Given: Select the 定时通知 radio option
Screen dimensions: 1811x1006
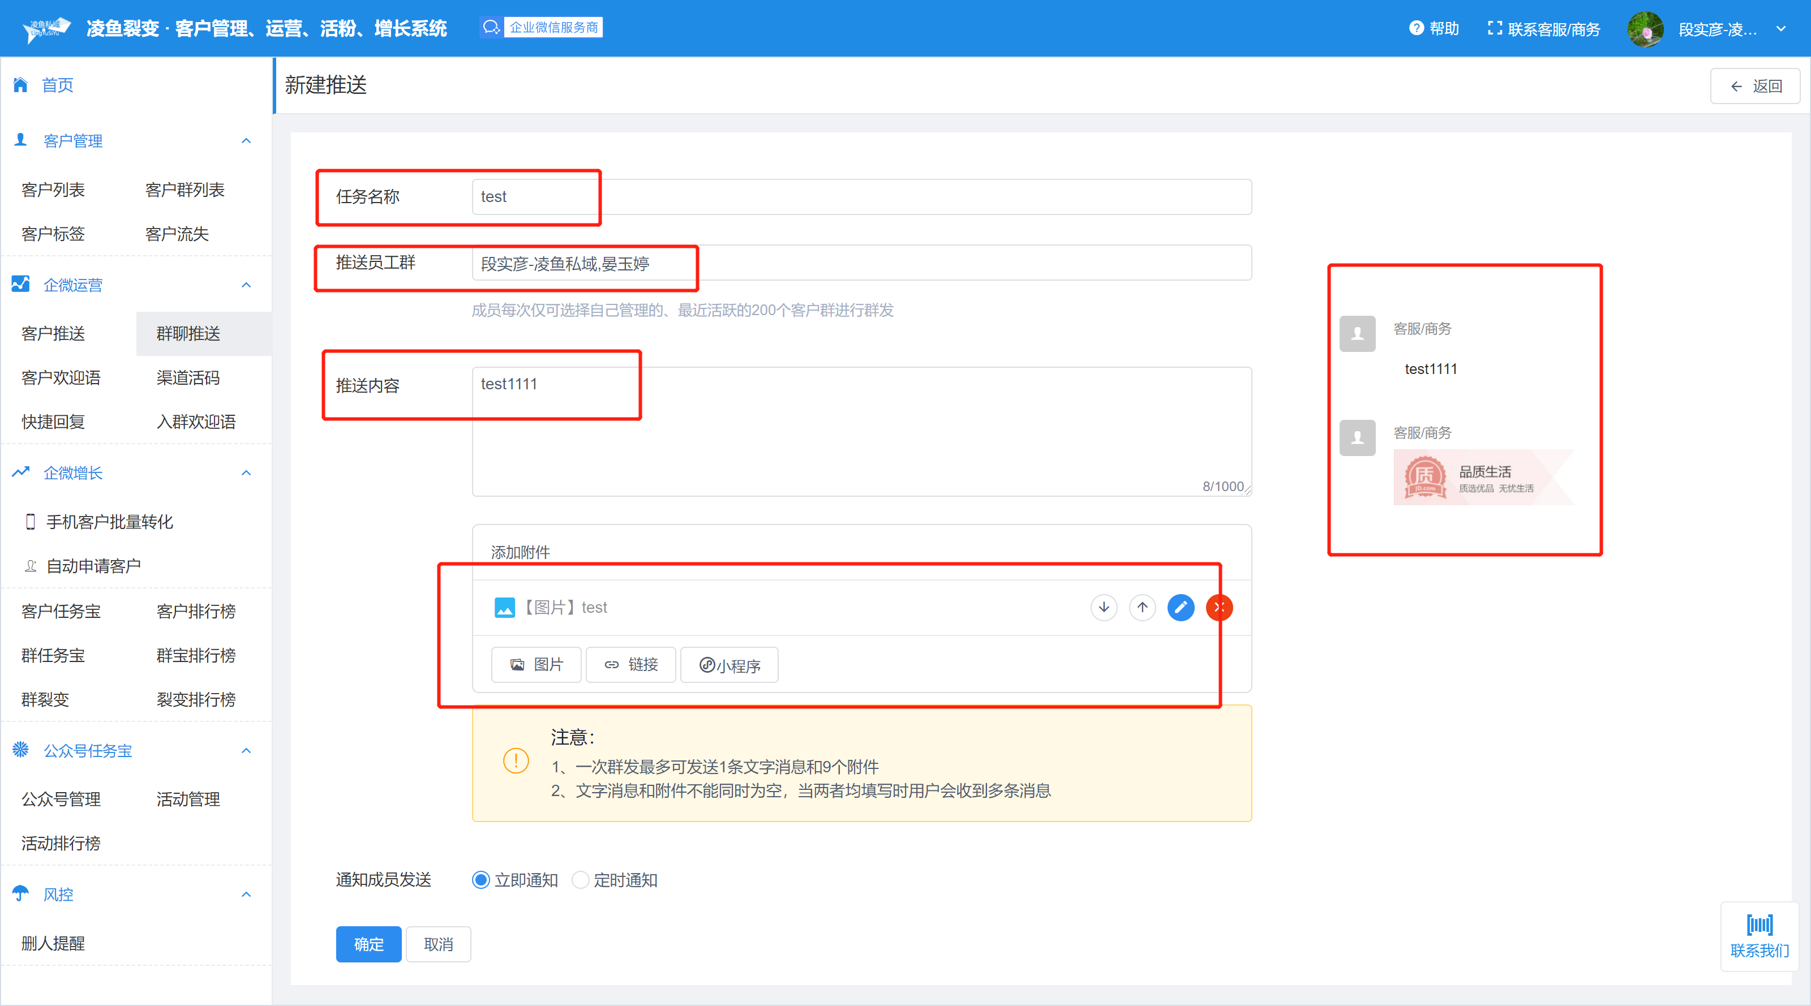Looking at the screenshot, I should [580, 879].
